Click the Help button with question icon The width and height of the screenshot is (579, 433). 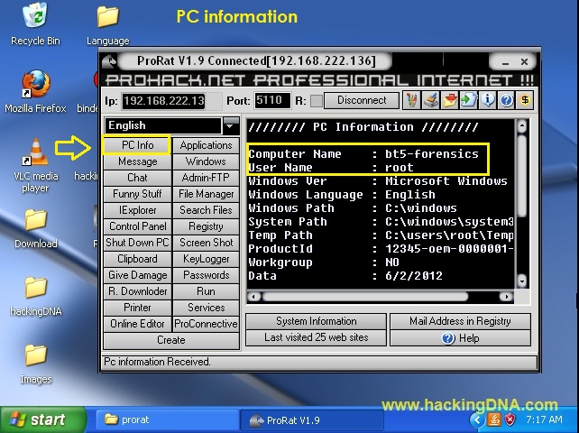coord(460,338)
